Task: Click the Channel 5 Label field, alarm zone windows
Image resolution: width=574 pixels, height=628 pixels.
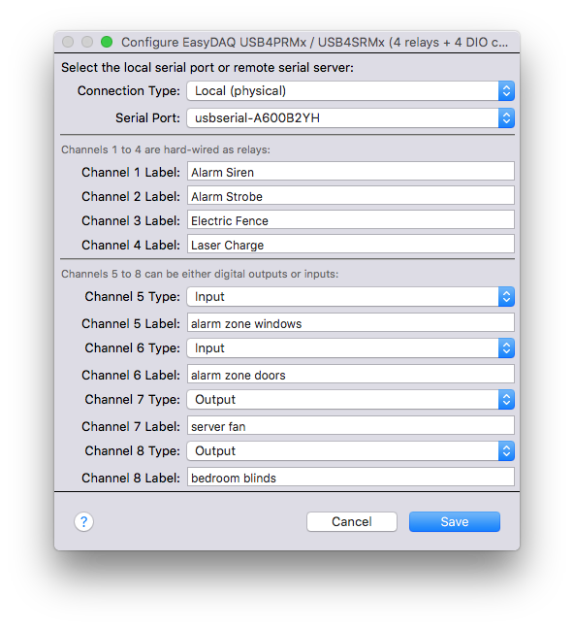Action: (x=351, y=323)
